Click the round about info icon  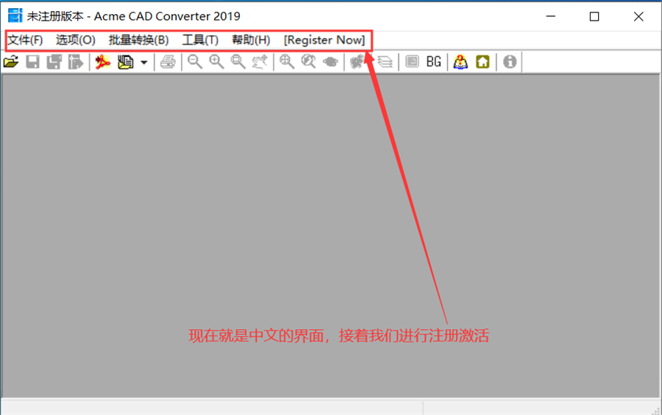coord(510,62)
